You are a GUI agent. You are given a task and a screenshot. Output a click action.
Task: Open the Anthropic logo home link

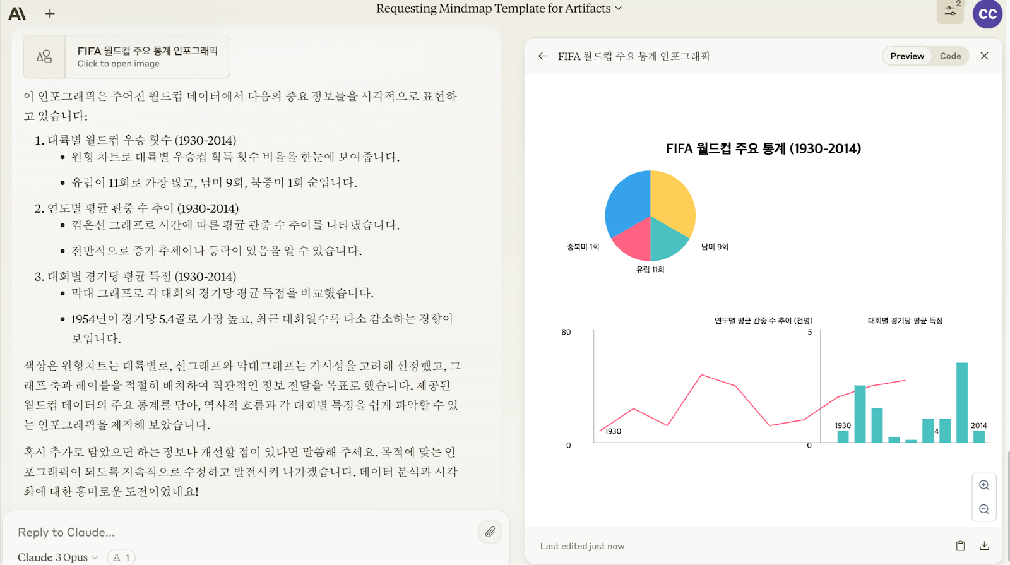point(17,13)
